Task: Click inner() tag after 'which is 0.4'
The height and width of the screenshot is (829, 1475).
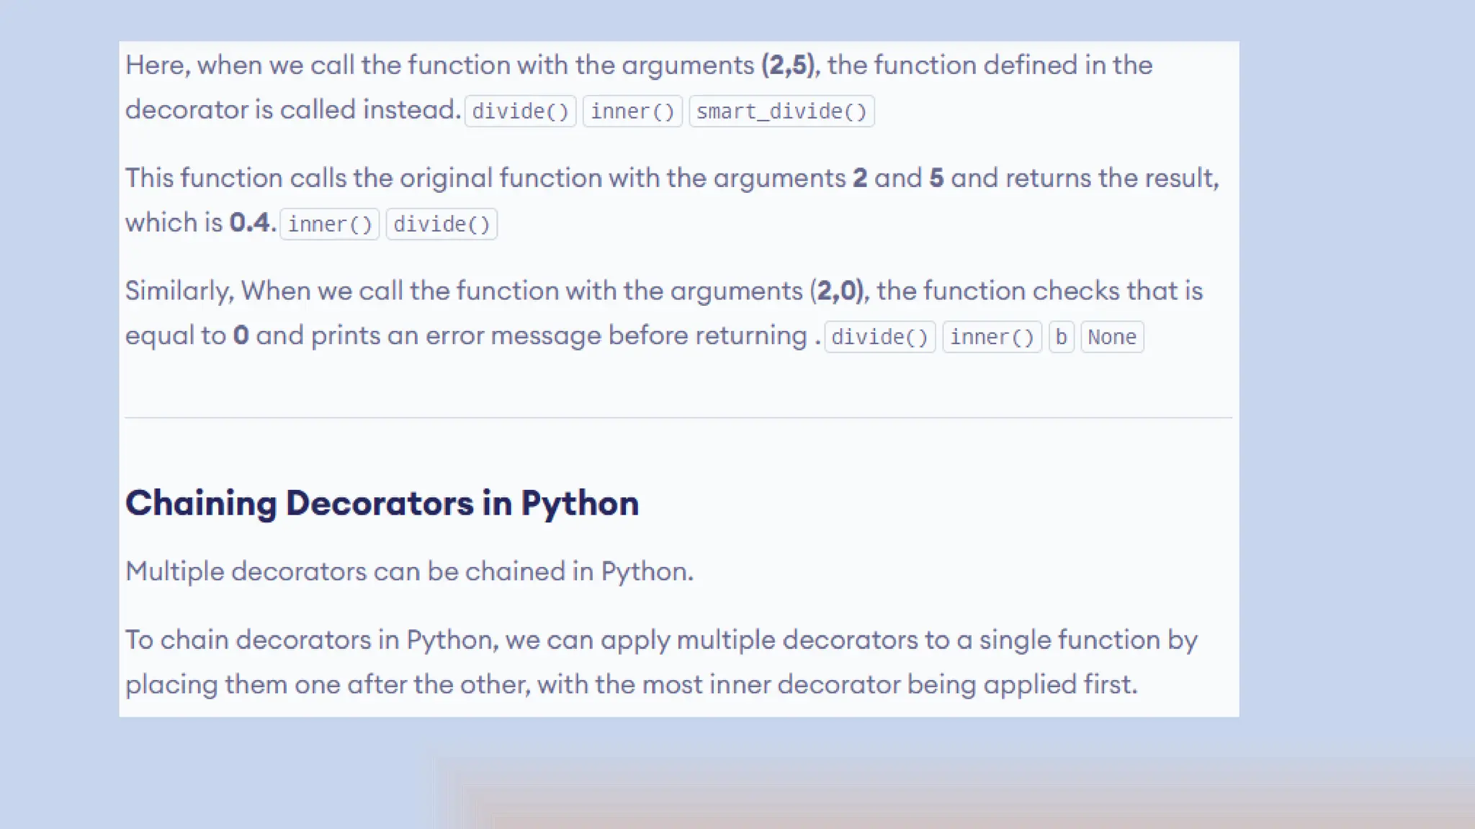Action: [329, 225]
